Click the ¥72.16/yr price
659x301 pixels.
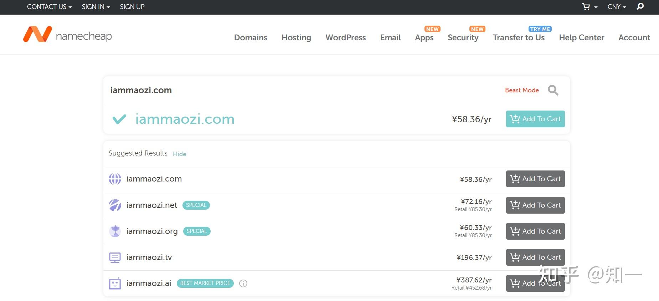point(476,201)
